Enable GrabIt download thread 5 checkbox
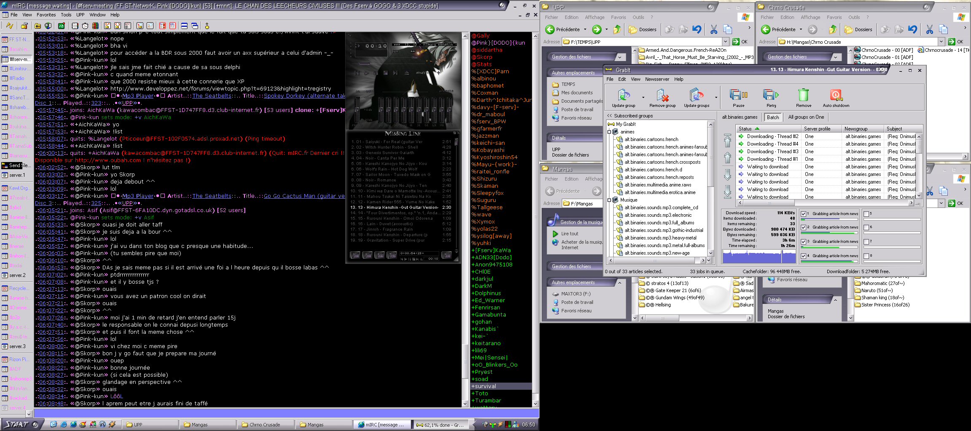Screen dimensions: 971x431 (x=866, y=214)
